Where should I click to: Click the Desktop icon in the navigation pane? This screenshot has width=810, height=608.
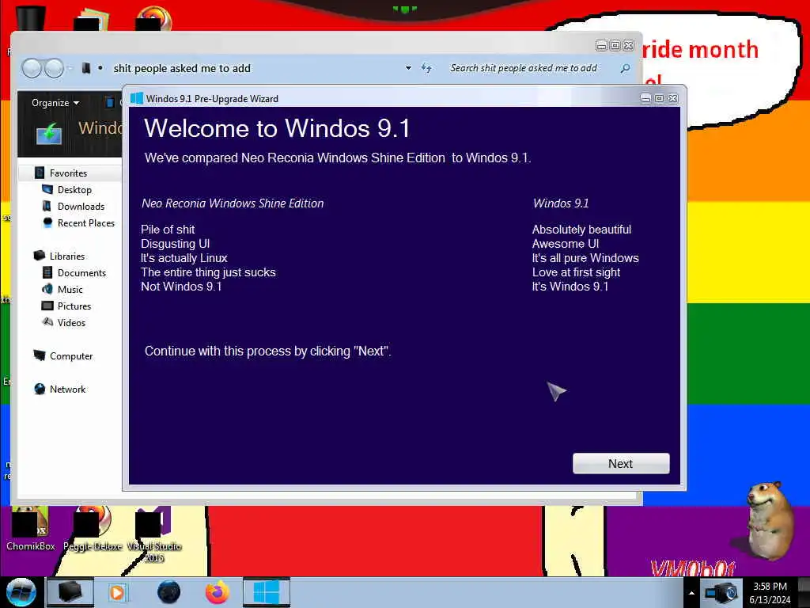click(47, 189)
